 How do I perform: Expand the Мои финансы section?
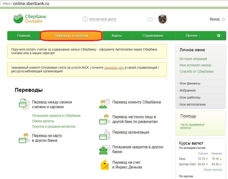click(201, 83)
